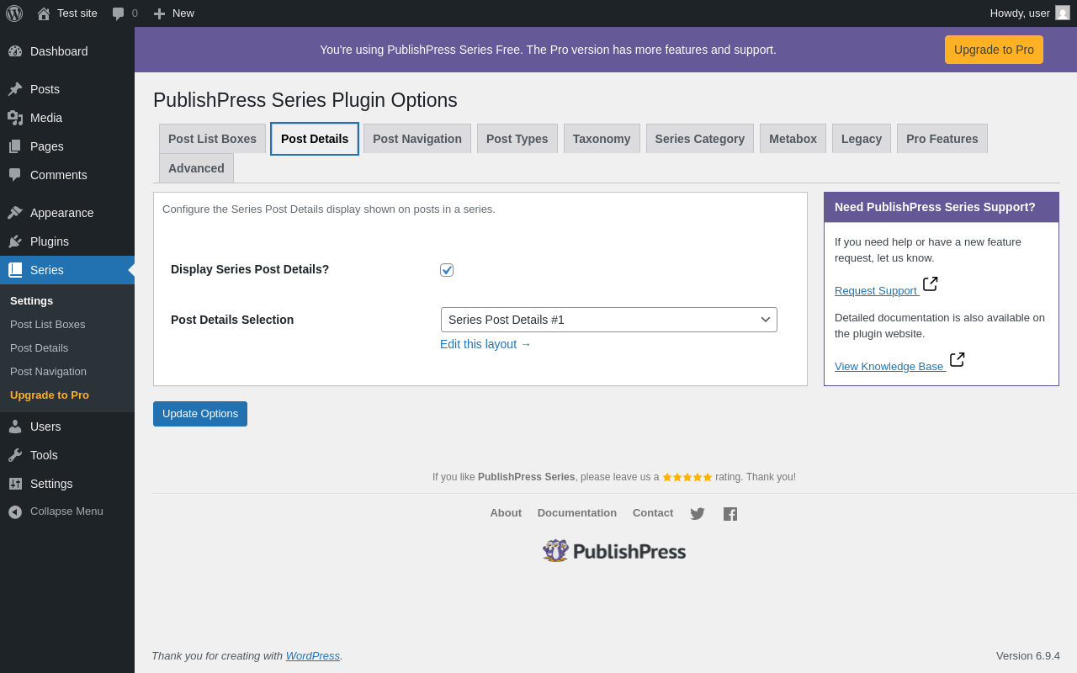Click the Twitter icon in footer
The height and width of the screenshot is (673, 1077).
(698, 514)
